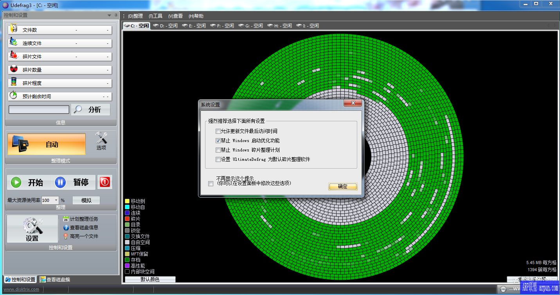Click inside the search field beside 分析
The image size is (560, 295).
point(38,110)
